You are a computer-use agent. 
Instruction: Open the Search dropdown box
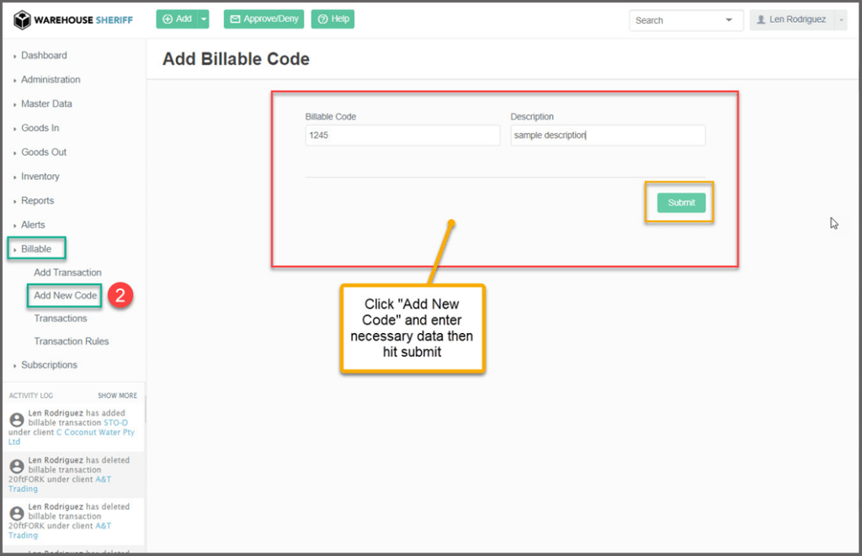pyautogui.click(x=685, y=20)
